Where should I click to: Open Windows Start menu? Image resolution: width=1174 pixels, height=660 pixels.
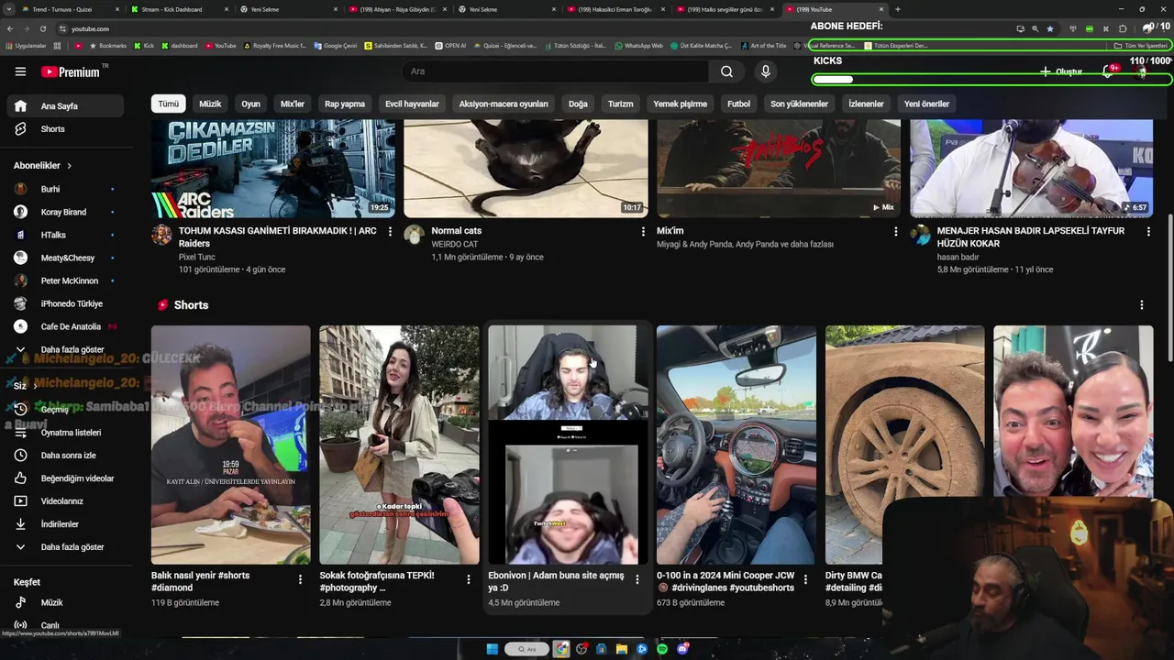492,649
